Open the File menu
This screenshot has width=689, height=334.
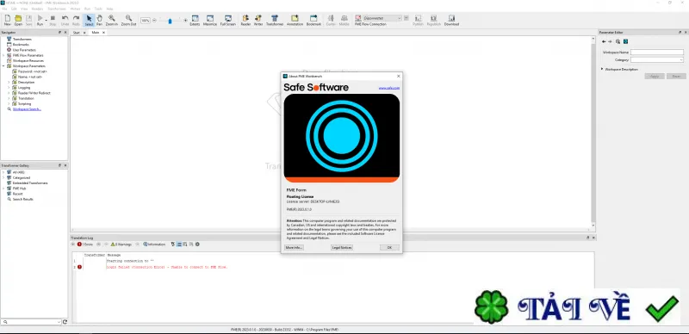(4, 9)
